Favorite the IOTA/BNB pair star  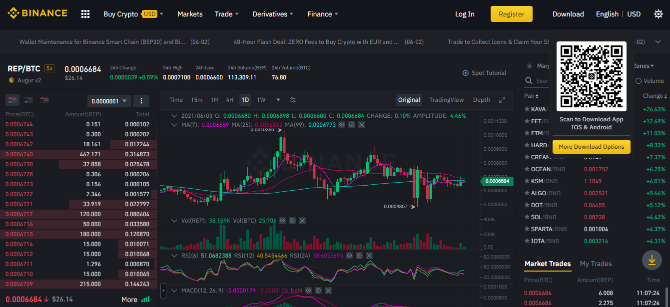tap(527, 241)
